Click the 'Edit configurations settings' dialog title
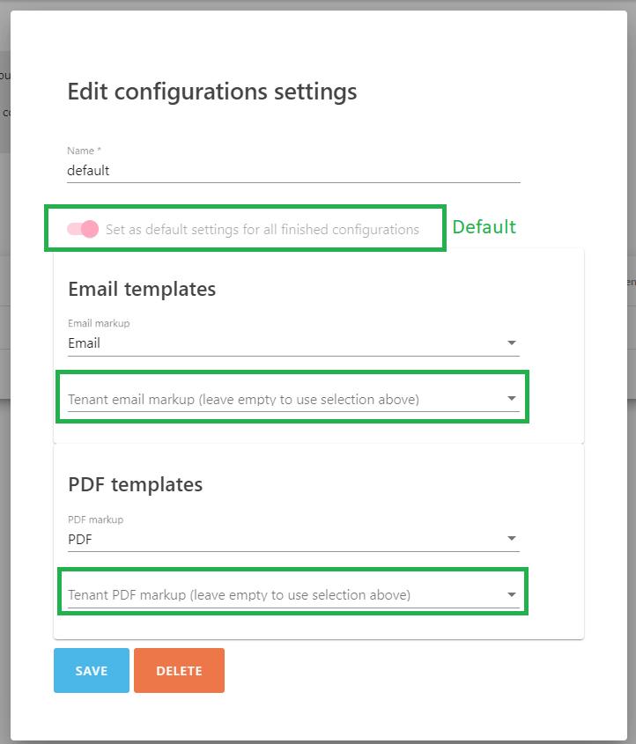This screenshot has height=744, width=636. coord(212,92)
